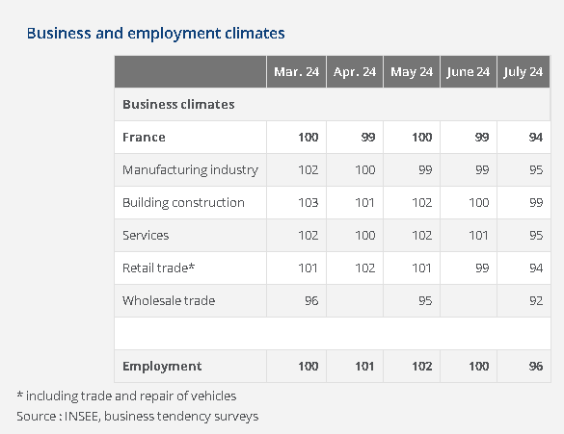Image resolution: width=564 pixels, height=434 pixels.
Task: Click the Manufacturing industry row label
Action: 190,169
